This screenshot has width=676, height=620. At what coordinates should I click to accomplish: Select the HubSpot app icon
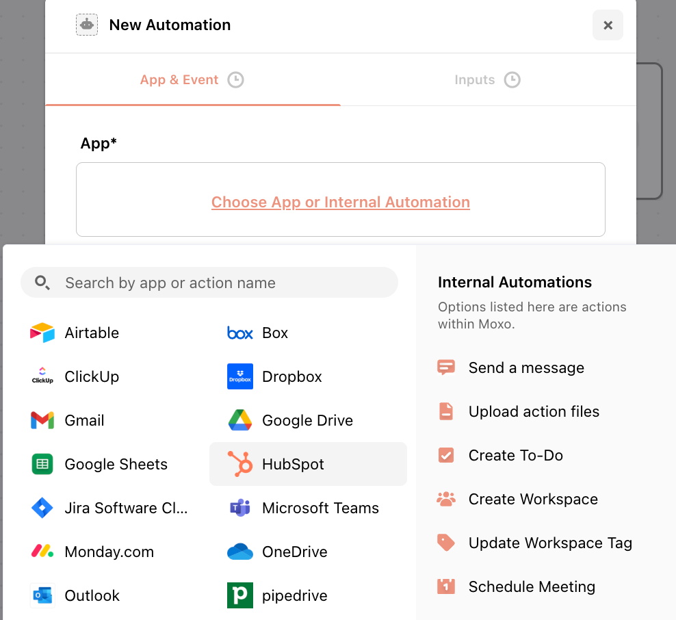[x=240, y=464]
